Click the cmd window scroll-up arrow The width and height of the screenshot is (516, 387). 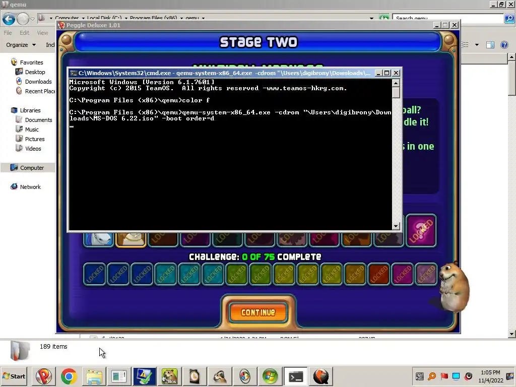pos(396,83)
